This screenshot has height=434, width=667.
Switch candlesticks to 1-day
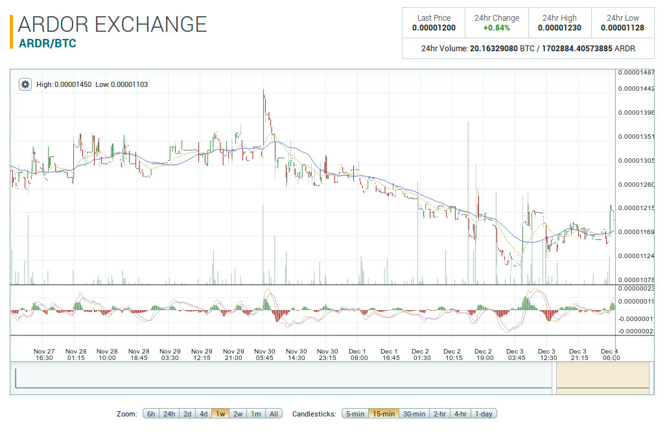484,413
